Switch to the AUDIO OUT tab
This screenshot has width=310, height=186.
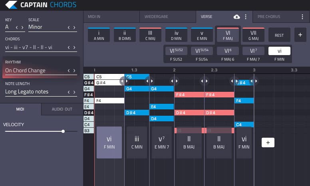tap(62, 109)
